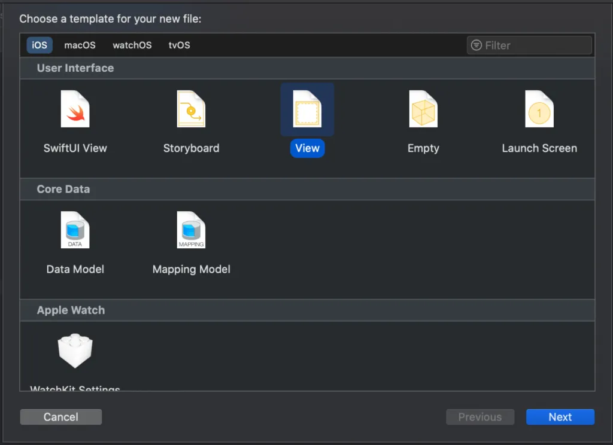The image size is (613, 445).
Task: Select the tvOS platform tab
Action: [x=178, y=45]
